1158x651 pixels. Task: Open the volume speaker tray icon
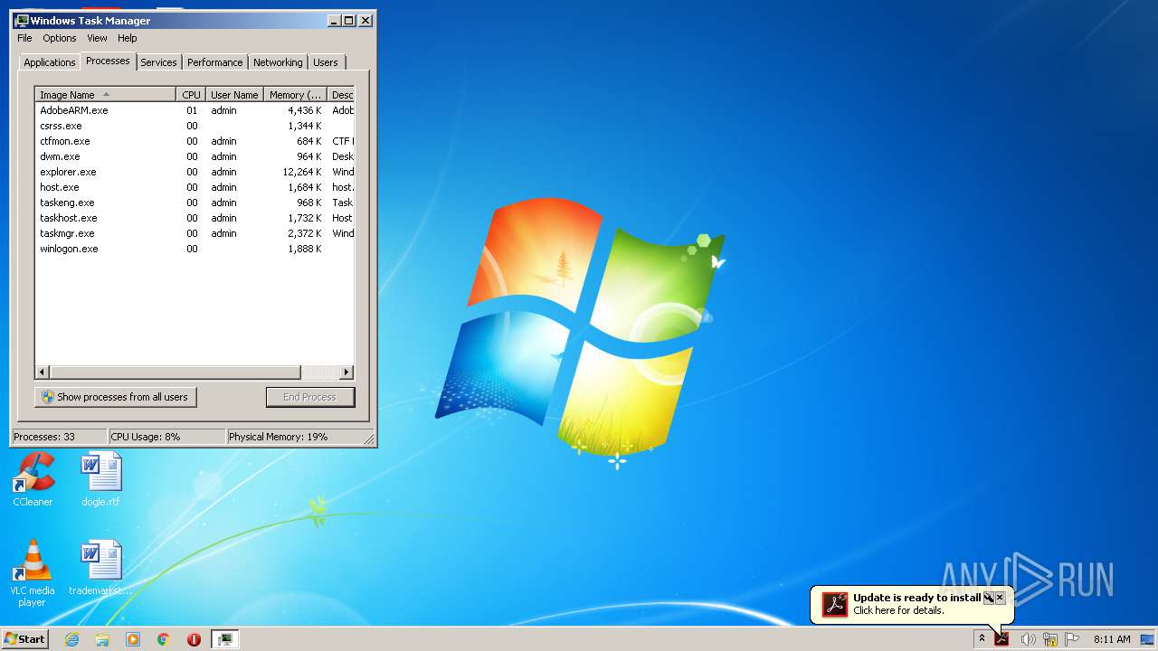coord(1028,639)
